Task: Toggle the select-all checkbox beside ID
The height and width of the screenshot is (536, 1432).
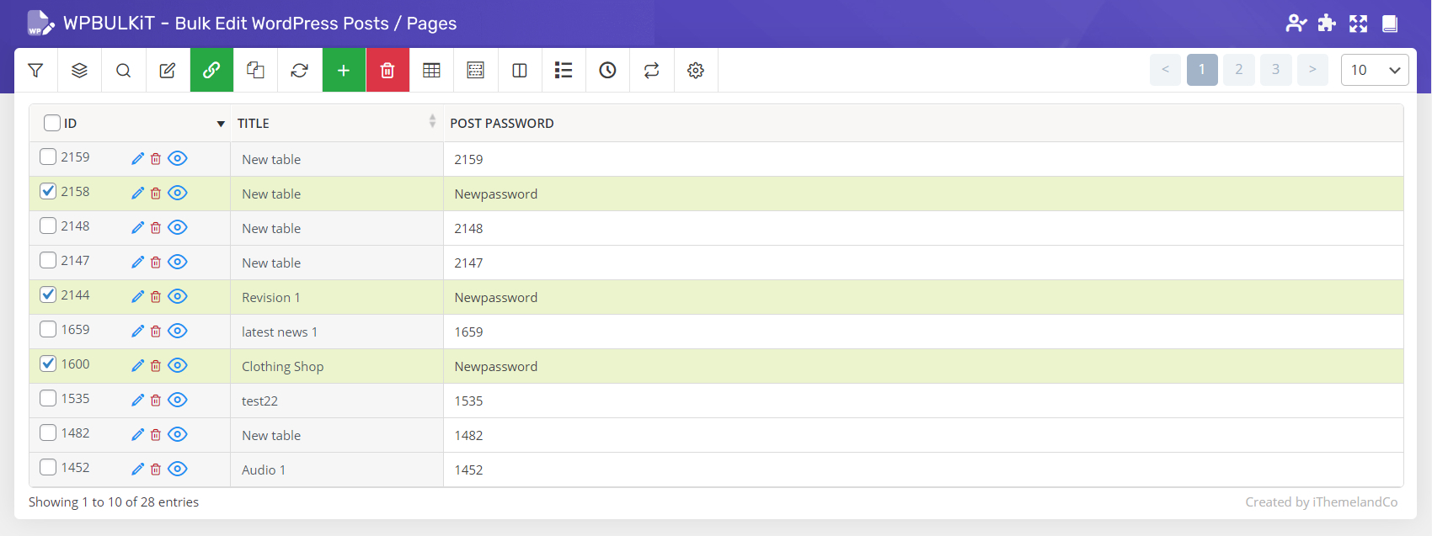Action: 52,123
